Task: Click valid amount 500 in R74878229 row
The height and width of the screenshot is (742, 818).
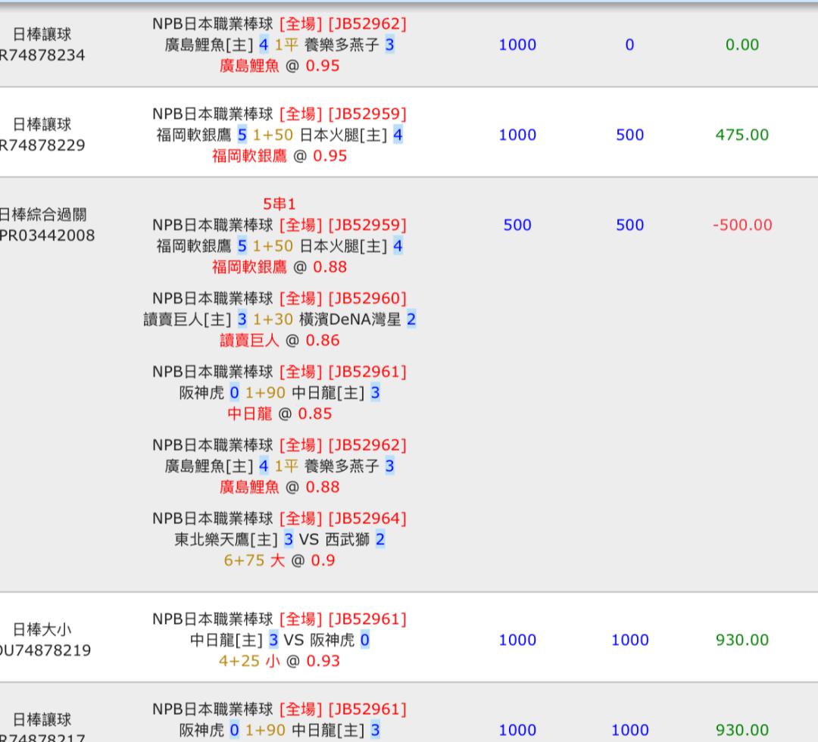Action: tap(629, 135)
